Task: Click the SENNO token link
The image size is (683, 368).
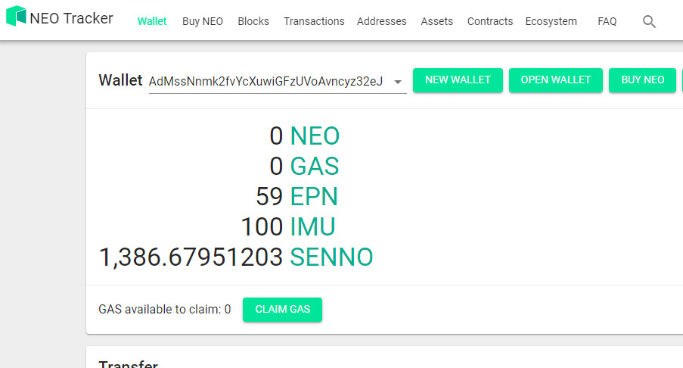Action: pyautogui.click(x=331, y=257)
